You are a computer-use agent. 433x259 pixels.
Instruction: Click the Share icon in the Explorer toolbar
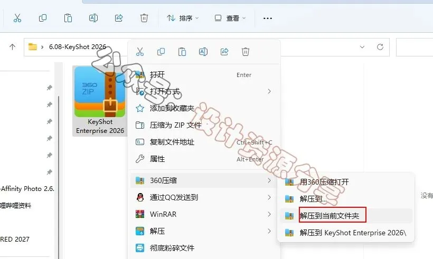[119, 18]
